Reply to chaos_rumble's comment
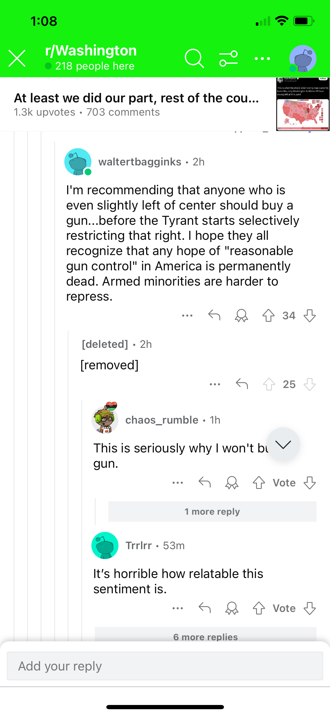The width and height of the screenshot is (330, 716). click(x=204, y=482)
